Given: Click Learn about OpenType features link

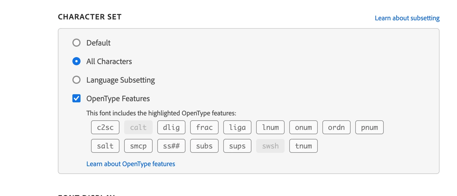Looking at the screenshot, I should pos(131,164).
